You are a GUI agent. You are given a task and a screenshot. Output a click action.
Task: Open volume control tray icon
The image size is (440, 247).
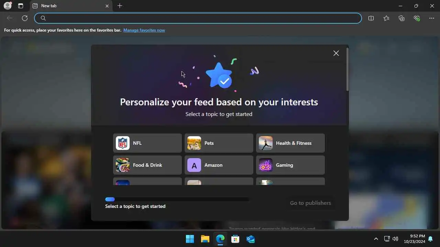(395, 239)
